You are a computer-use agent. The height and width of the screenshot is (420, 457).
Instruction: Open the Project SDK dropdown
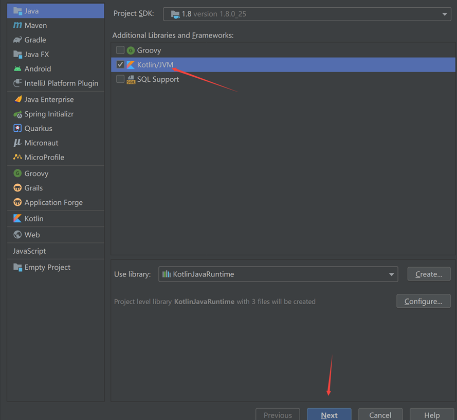pyautogui.click(x=307, y=14)
